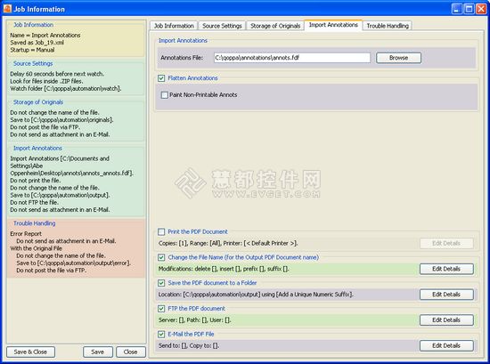Image resolution: width=490 pixels, height=364 pixels.
Task: Toggle Save the PDF document to a Folder
Action: tap(161, 283)
